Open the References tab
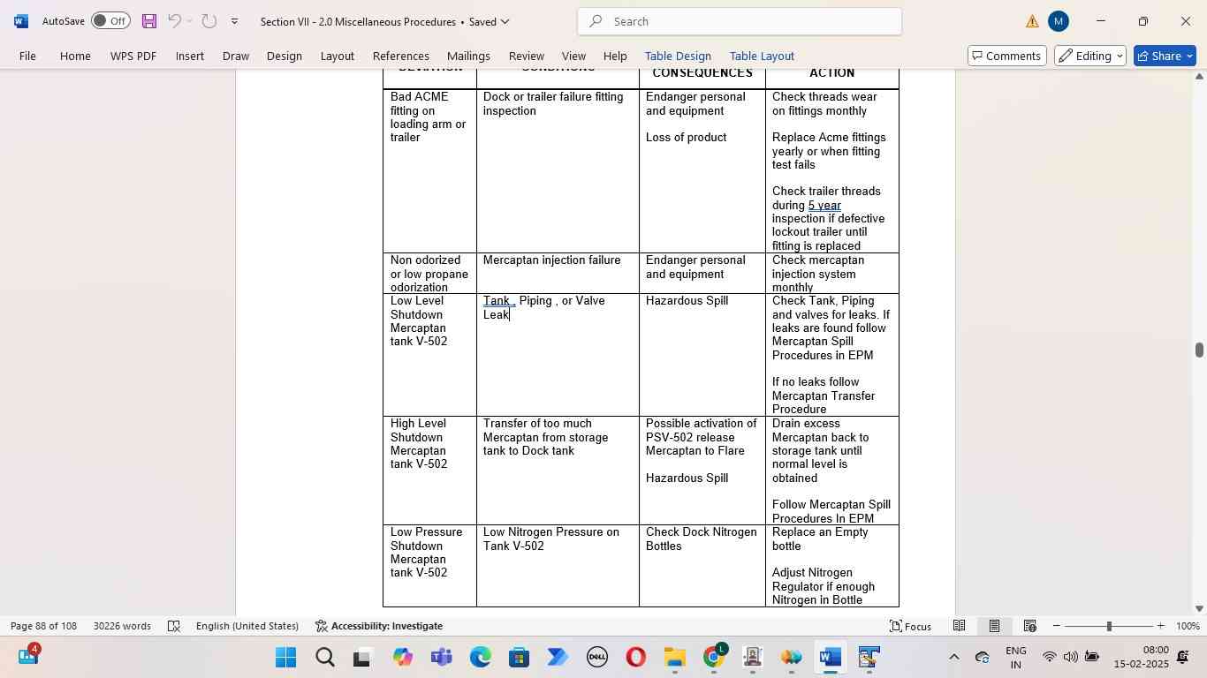Screen dimensions: 1207x678 (401, 56)
